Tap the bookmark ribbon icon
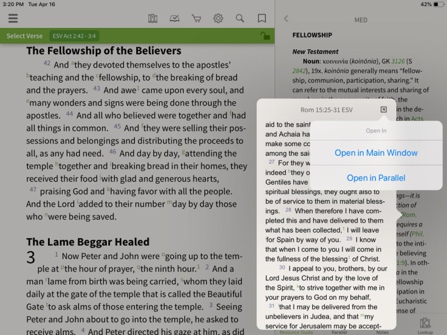The height and width of the screenshot is (335, 447). [262, 18]
